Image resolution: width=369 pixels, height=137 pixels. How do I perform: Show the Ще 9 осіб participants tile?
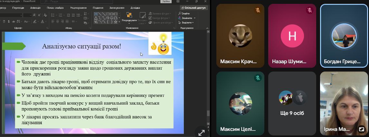pos(292,103)
